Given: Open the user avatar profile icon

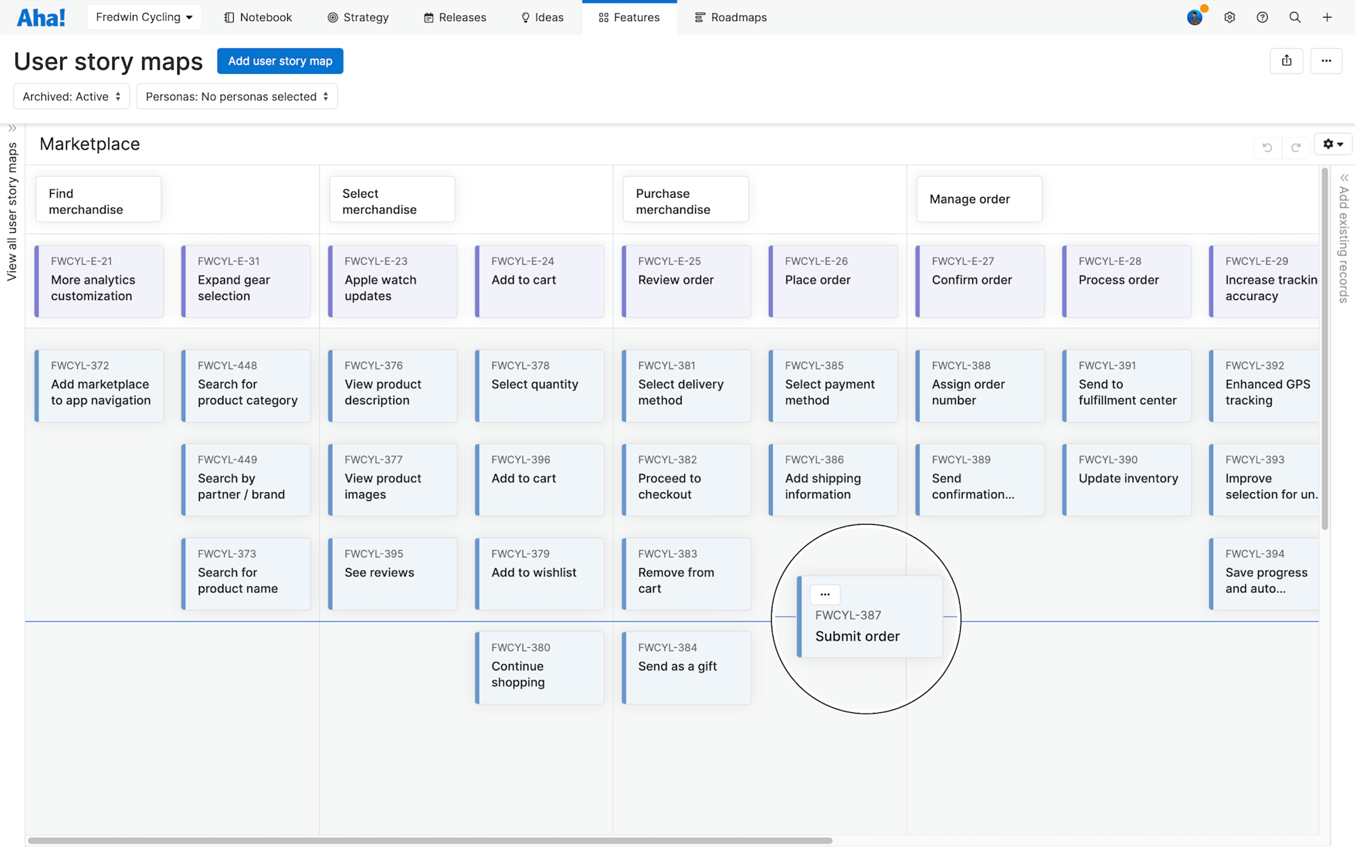Looking at the screenshot, I should coord(1194,18).
